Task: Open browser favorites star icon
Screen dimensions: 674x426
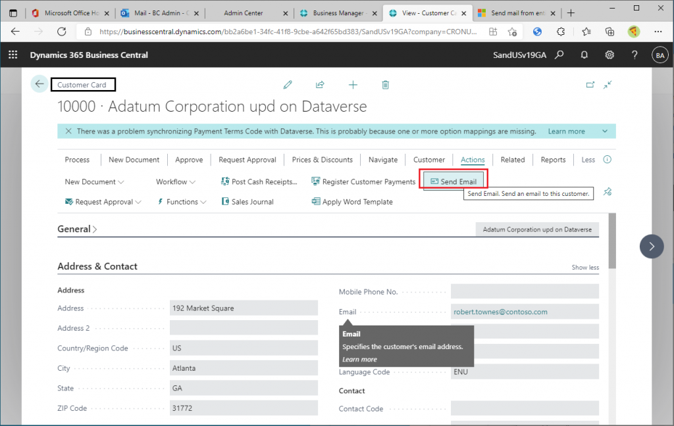Action: pyautogui.click(x=586, y=32)
